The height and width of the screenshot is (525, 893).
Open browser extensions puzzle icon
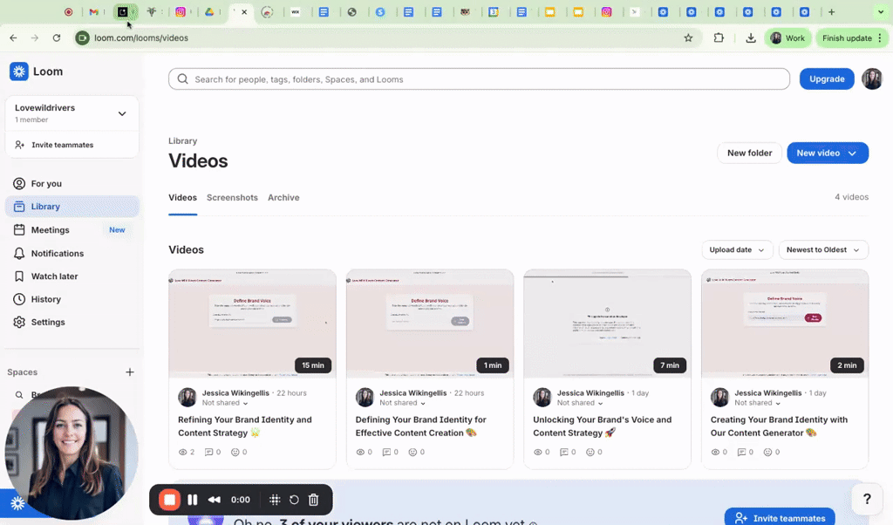tap(719, 38)
